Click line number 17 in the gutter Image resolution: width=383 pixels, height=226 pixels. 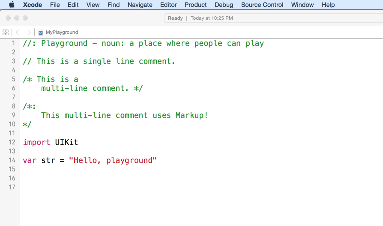click(x=12, y=187)
